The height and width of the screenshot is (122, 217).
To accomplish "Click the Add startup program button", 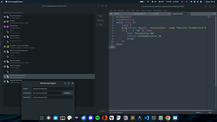I will click(100, 16).
